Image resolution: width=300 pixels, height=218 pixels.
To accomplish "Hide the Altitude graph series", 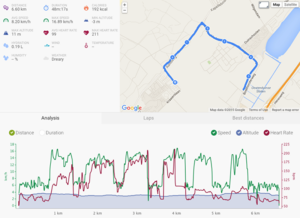I will pos(239,133).
